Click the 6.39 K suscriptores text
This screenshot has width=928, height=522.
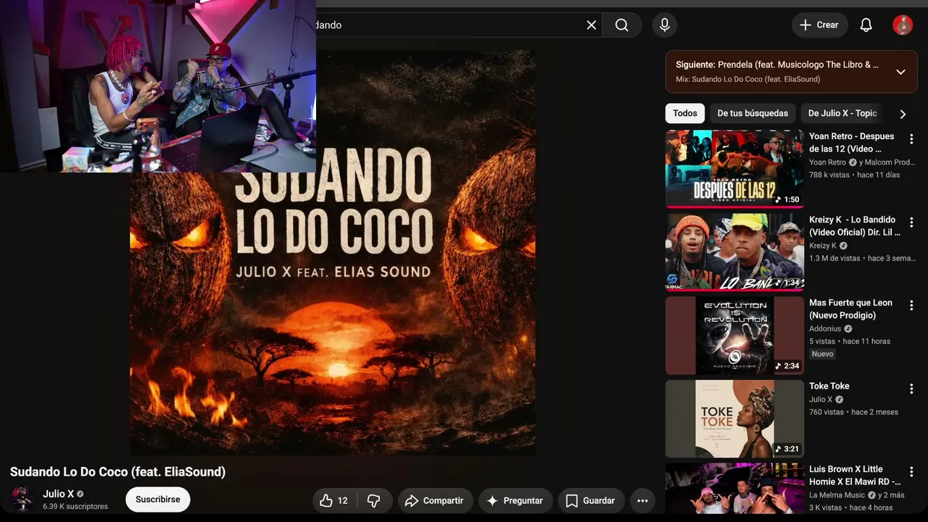tap(75, 507)
